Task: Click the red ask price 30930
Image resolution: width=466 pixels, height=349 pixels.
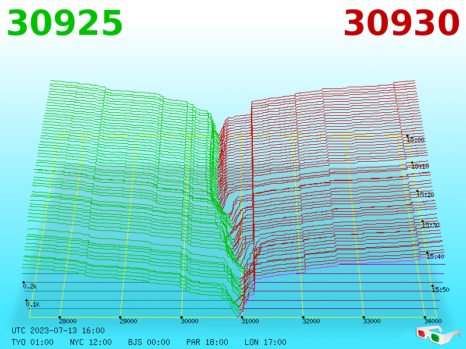Action: click(401, 23)
